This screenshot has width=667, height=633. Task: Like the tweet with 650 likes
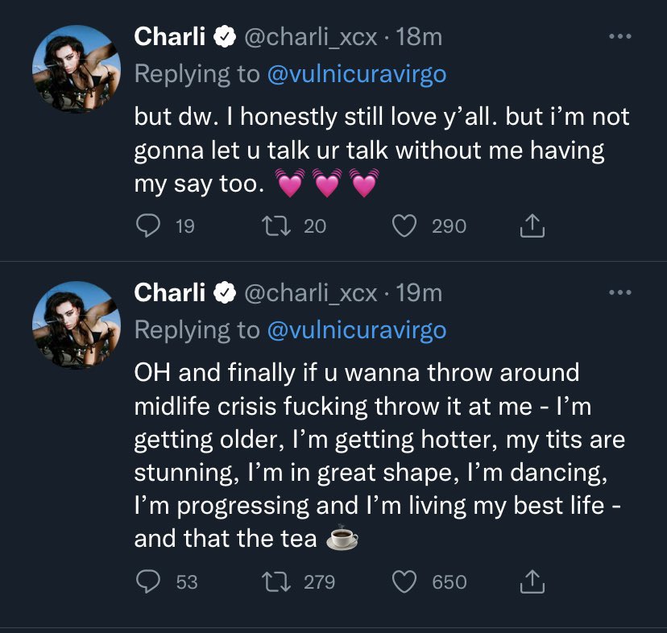click(405, 581)
